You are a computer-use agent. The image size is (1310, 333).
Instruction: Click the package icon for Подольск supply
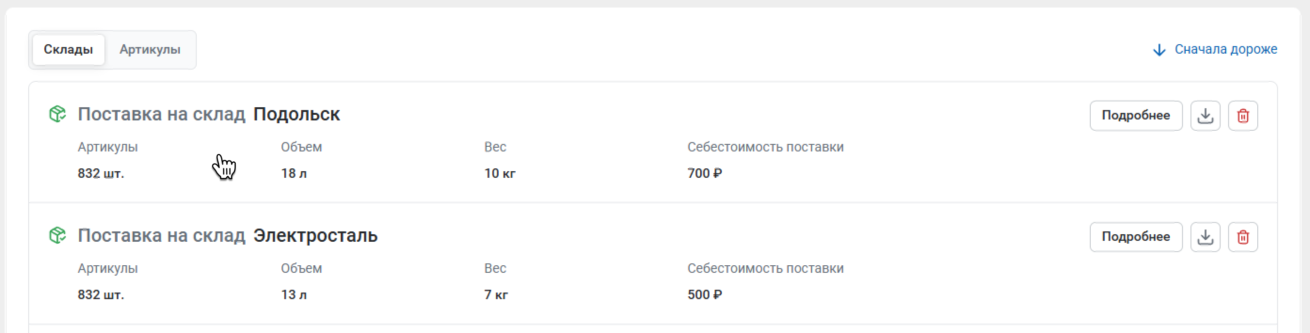(57, 114)
